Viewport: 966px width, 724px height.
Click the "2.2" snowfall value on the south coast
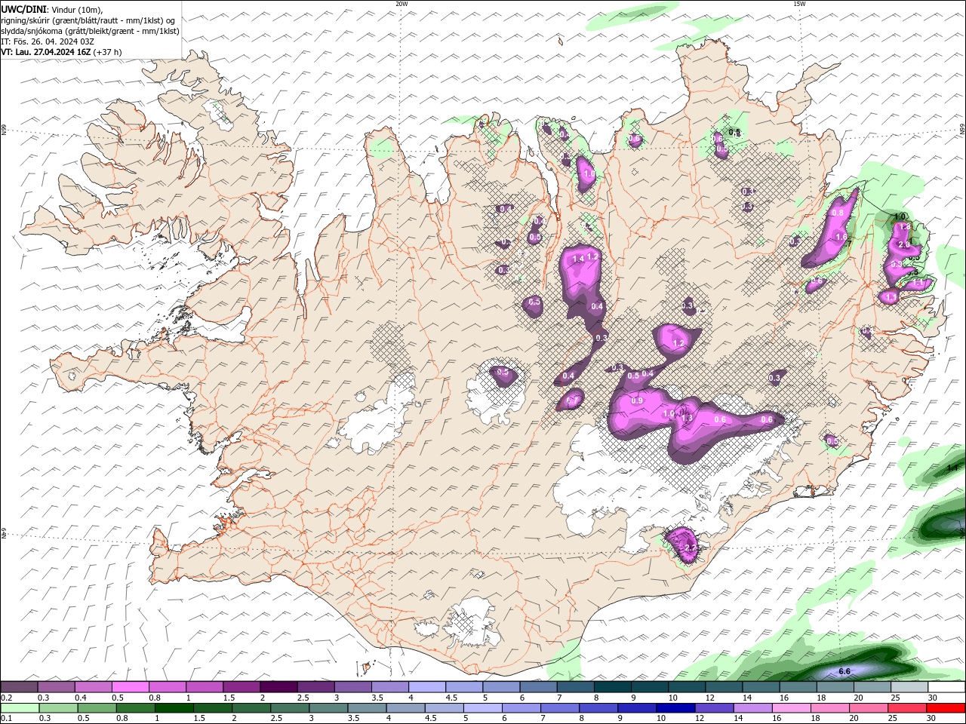pyautogui.click(x=689, y=548)
